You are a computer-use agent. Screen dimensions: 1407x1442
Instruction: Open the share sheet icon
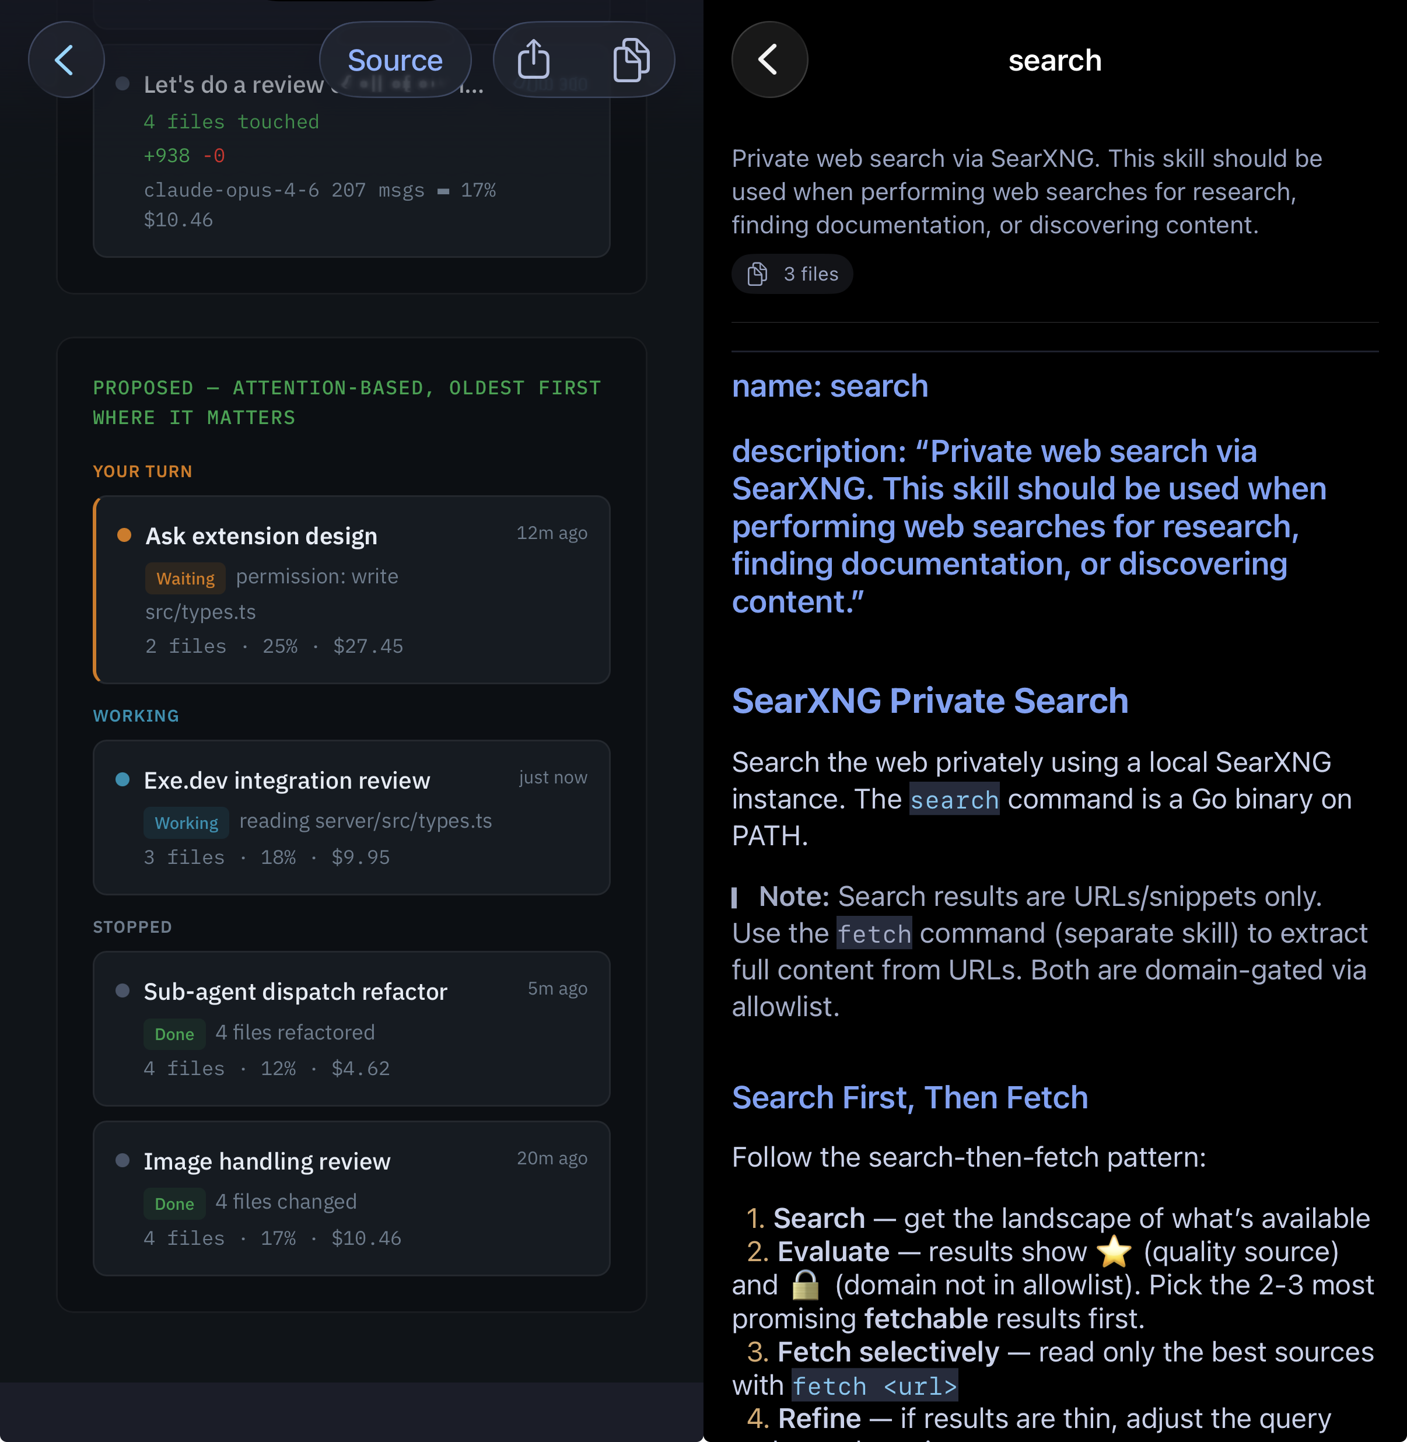click(534, 60)
